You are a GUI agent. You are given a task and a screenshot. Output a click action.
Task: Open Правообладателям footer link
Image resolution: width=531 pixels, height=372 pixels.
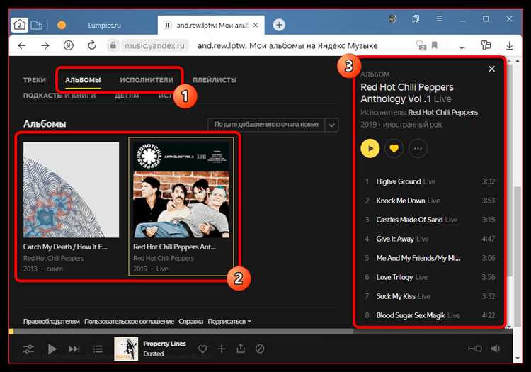(x=52, y=321)
